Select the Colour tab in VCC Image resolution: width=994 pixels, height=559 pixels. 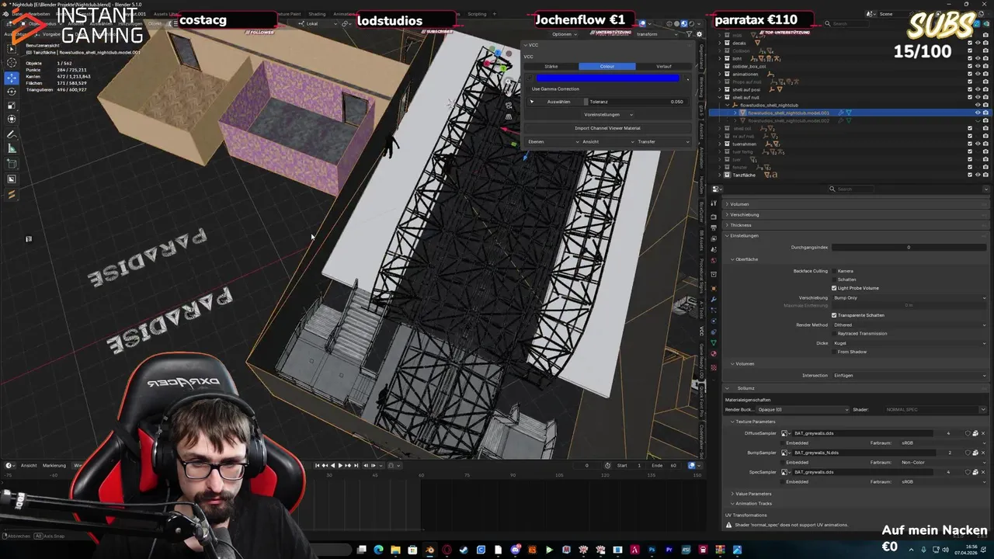tap(607, 66)
